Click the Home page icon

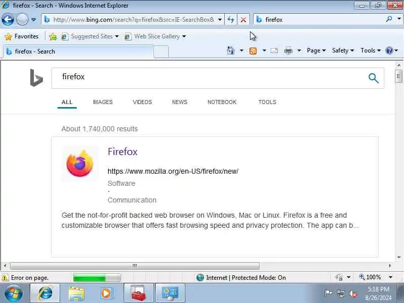click(x=231, y=50)
